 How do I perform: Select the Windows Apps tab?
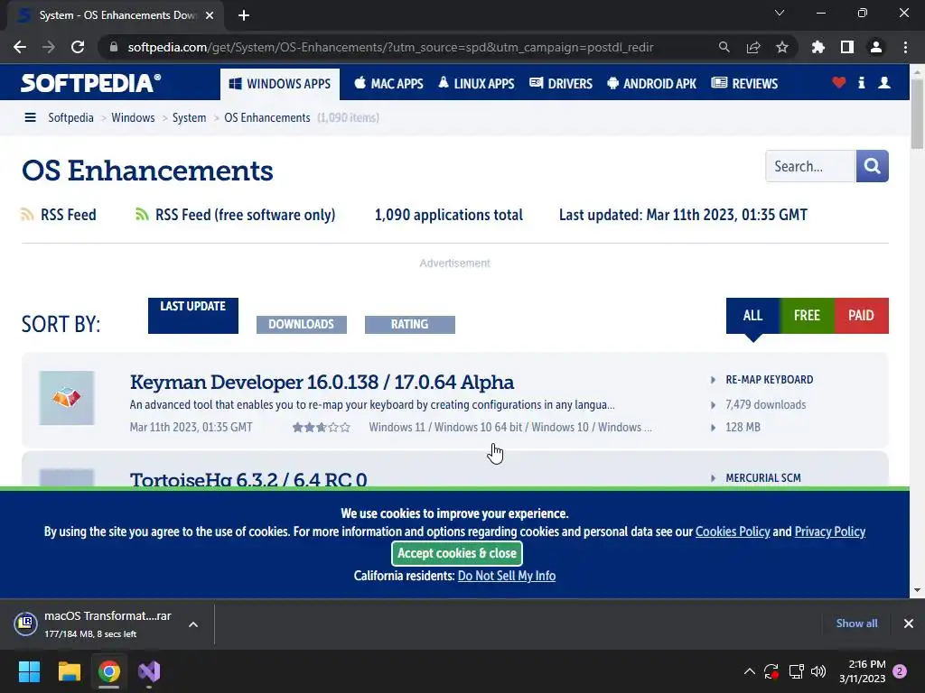tap(280, 84)
